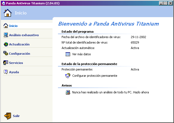Click Activa beside Protección permanente

[x=135, y=69]
